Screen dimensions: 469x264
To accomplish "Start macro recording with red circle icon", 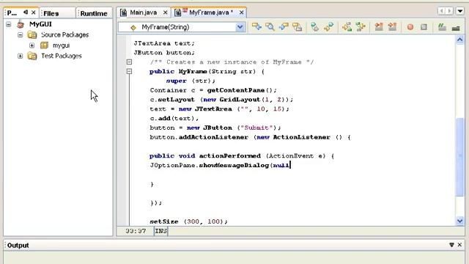I will (x=410, y=27).
